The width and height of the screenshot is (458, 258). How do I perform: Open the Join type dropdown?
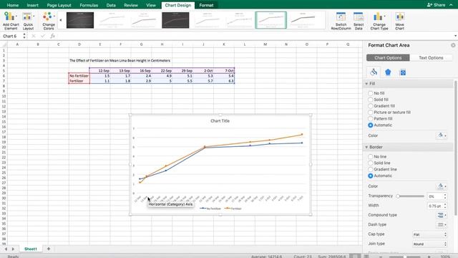pos(429,244)
